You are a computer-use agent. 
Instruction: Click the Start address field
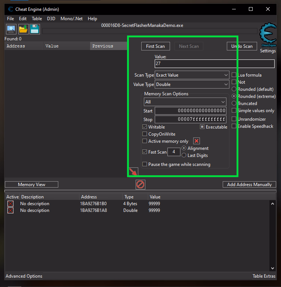coord(190,111)
